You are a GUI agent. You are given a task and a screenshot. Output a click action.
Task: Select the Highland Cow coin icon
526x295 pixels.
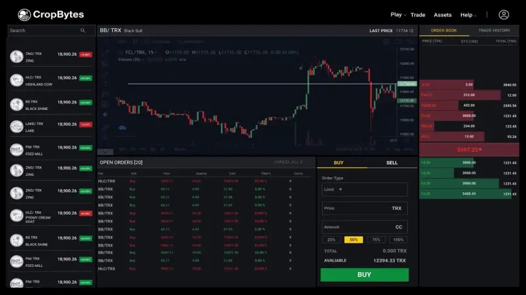pyautogui.click(x=16, y=80)
